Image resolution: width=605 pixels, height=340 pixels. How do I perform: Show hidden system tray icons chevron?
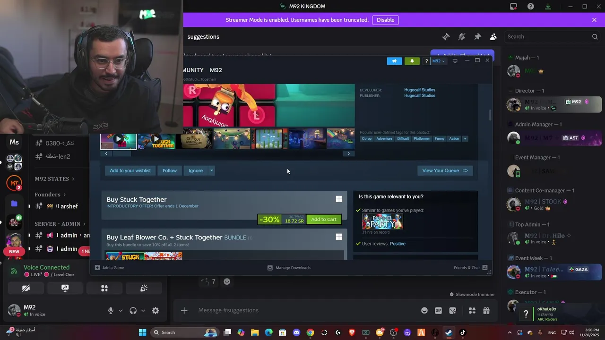tap(510, 332)
